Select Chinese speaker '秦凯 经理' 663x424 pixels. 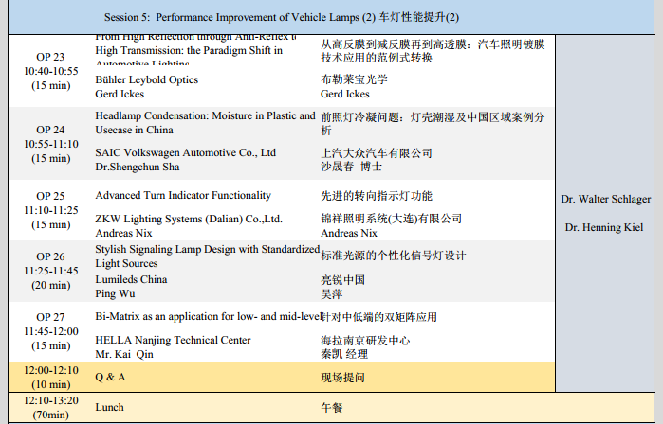click(x=344, y=354)
